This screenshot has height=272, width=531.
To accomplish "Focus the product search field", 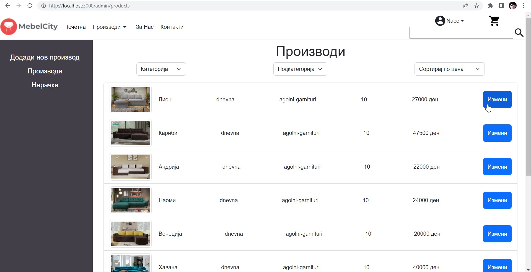I will coord(461,33).
